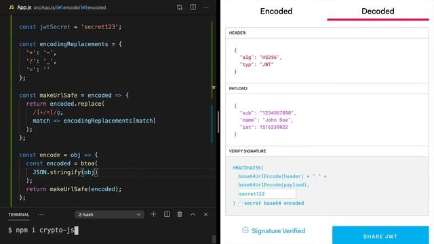Click the Signature Verified text
434x244 pixels.
coord(278,230)
